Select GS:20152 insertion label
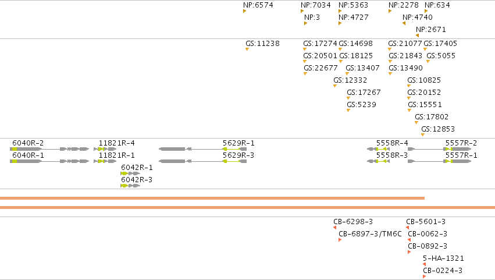Image resolution: width=495 pixels, height=280 pixels. click(424, 93)
